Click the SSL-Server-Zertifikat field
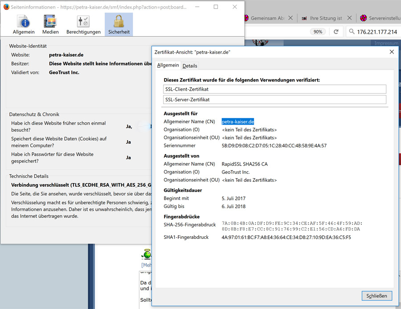 [x=274, y=100]
